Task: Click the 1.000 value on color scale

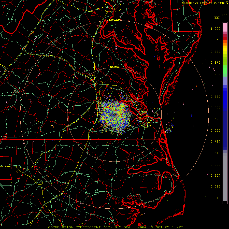Action: pos(216,28)
